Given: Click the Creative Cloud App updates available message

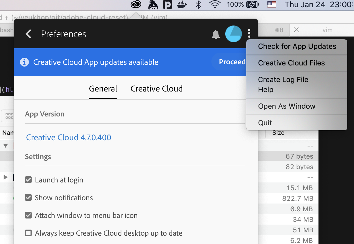Looking at the screenshot, I should point(96,62).
